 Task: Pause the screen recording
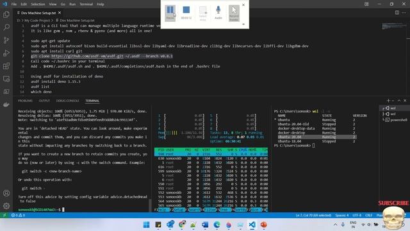pos(170,13)
